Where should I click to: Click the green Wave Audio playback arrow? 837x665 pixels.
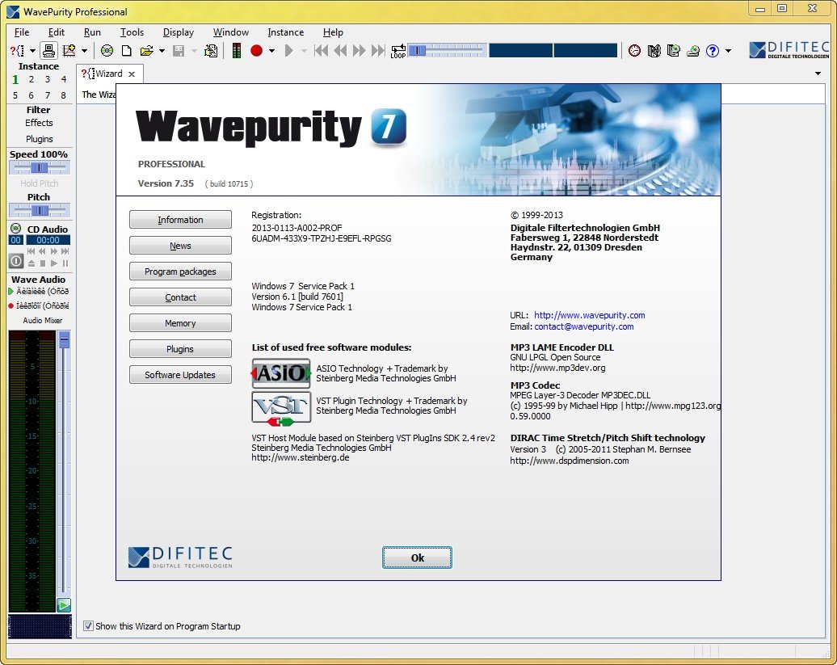tap(11, 292)
